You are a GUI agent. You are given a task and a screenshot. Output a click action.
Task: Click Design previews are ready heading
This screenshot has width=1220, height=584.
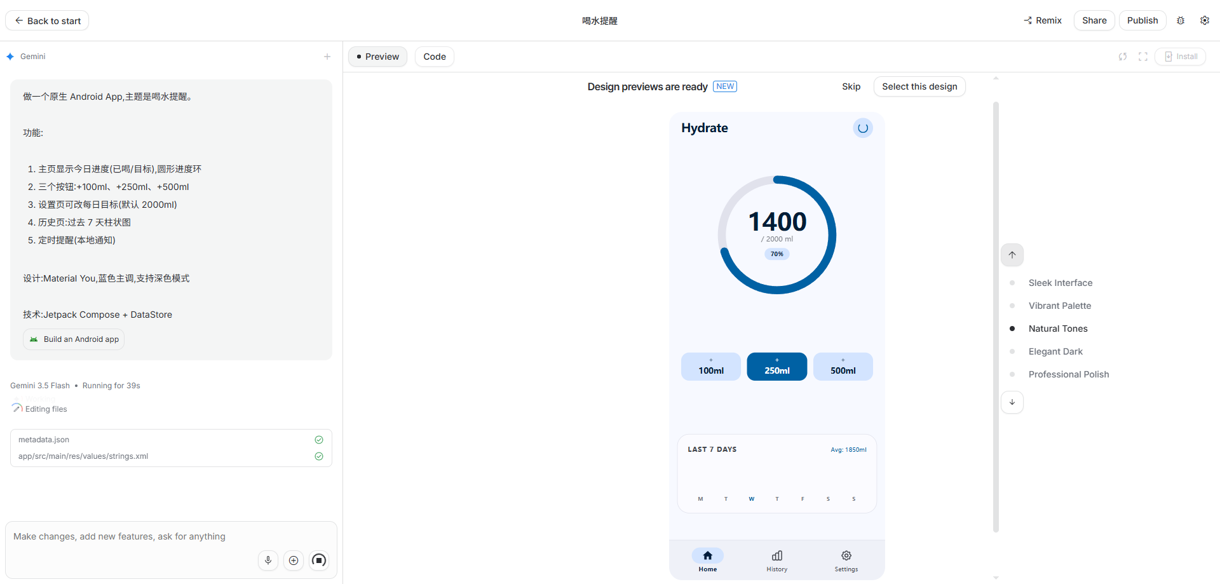647,86
